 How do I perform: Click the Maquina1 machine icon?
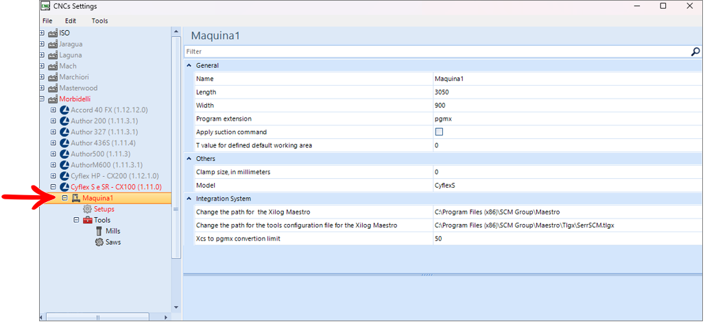(76, 198)
